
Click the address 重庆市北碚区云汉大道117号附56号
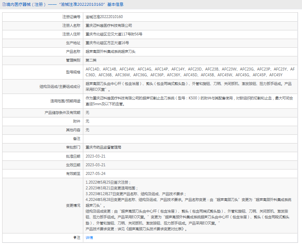[114, 34]
